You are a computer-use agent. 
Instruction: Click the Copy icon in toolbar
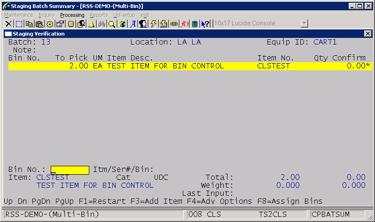click(x=29, y=24)
